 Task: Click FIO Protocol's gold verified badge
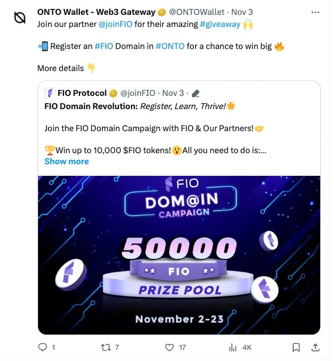coord(113,93)
